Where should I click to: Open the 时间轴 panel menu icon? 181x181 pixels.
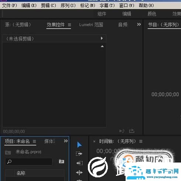tap(141, 141)
